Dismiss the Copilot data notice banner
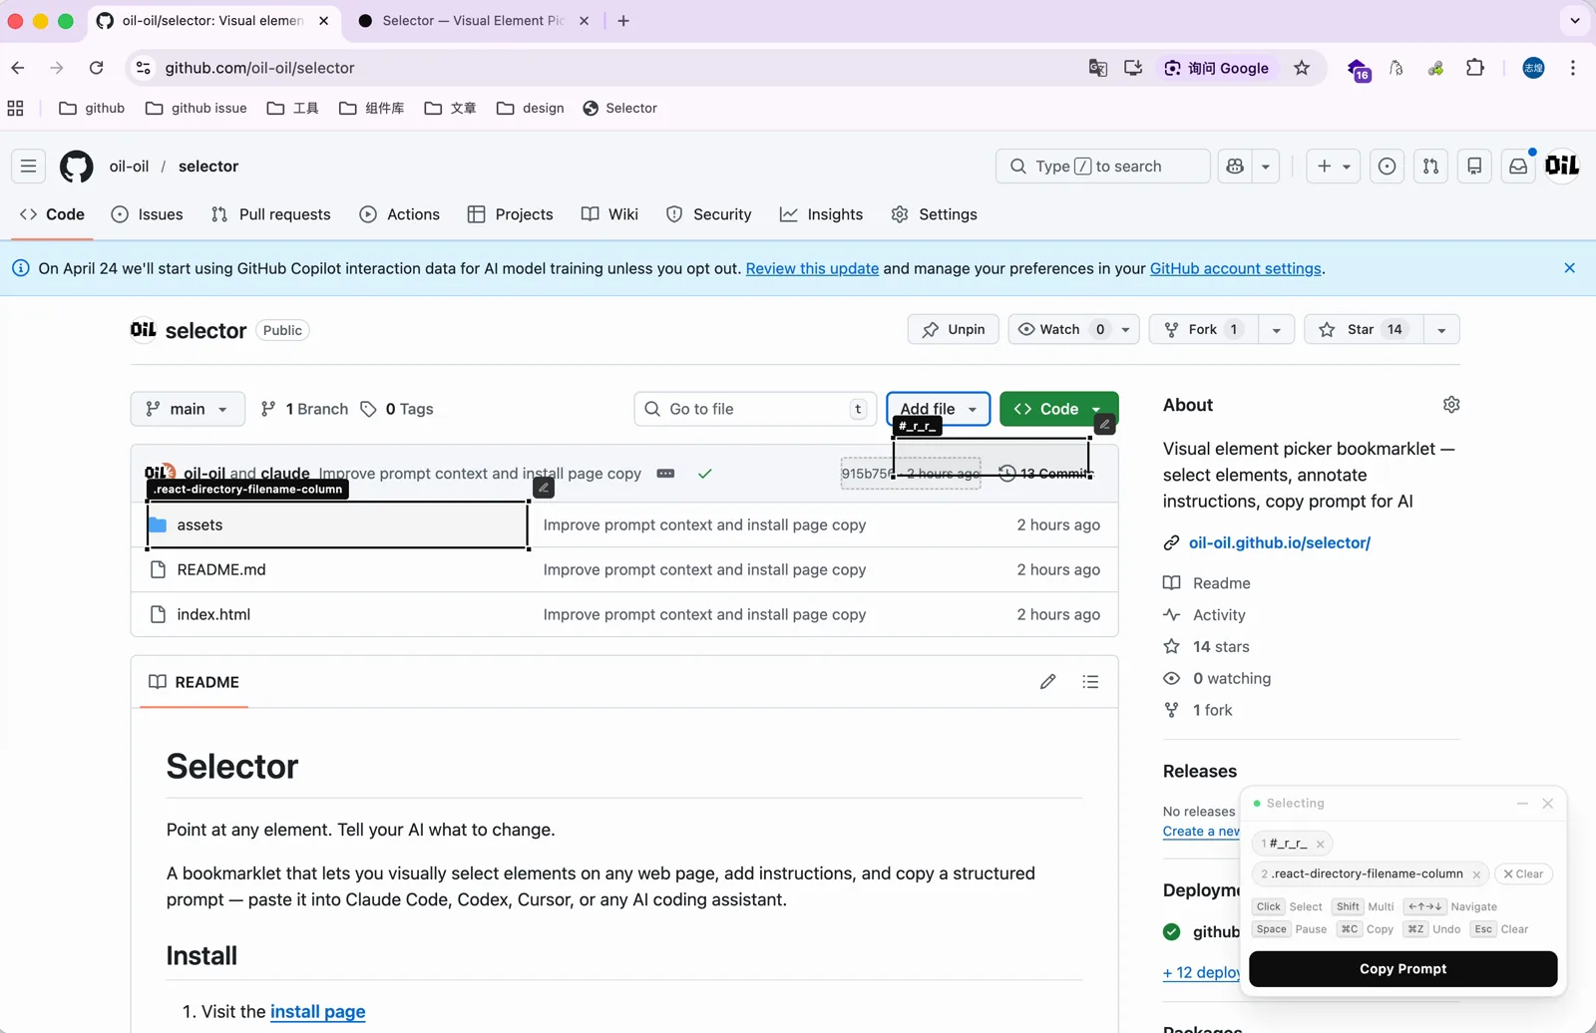 [x=1570, y=268]
